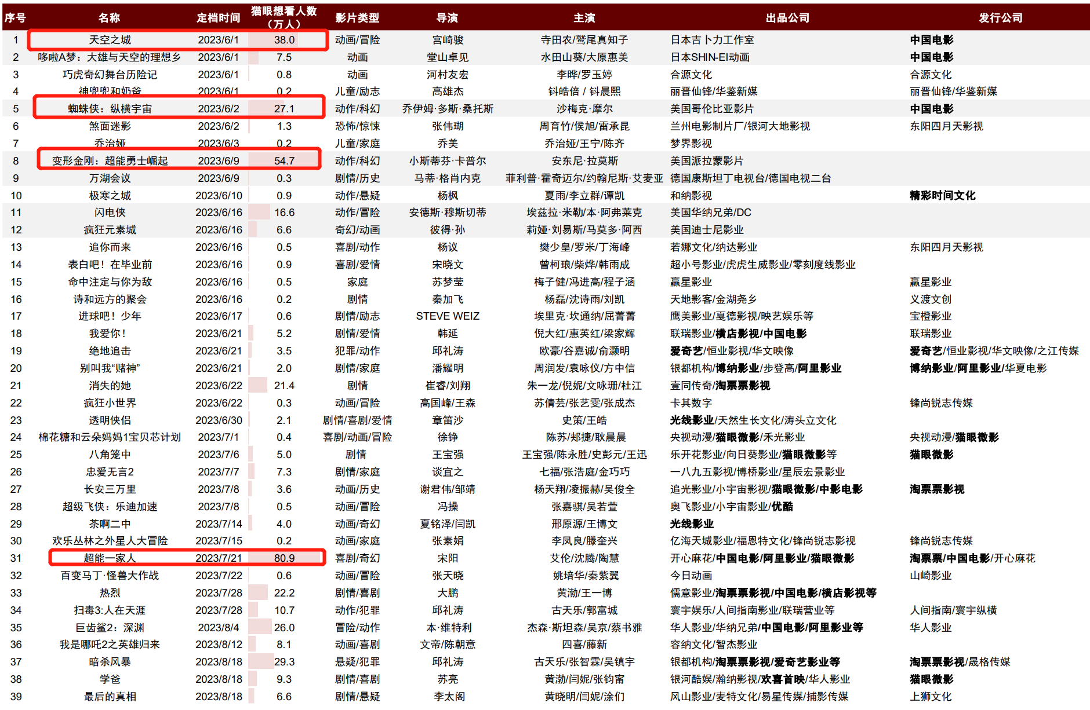Click production company 美国迪士尼影业
The height and width of the screenshot is (710, 1090).
707,230
